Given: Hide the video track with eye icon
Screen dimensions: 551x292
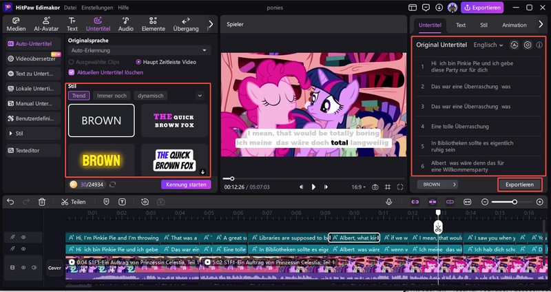Looking at the screenshot, I should 23,267.
